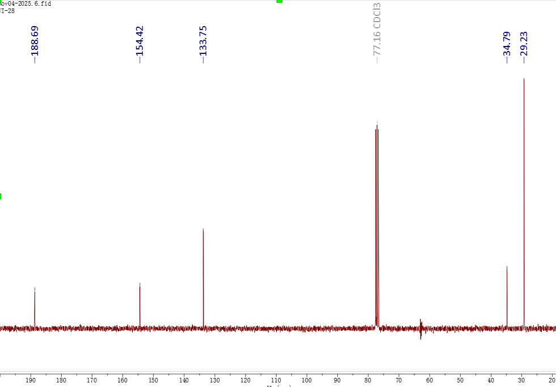Click the green handle at top center
Image resolution: width=556 pixels, height=387 pixels.
[279, 1]
